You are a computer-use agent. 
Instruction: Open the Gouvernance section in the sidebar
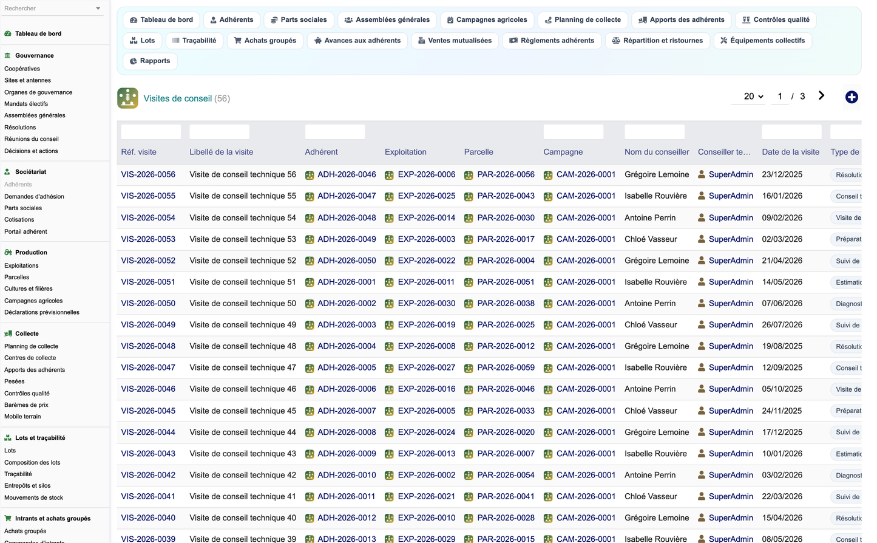pyautogui.click(x=34, y=55)
